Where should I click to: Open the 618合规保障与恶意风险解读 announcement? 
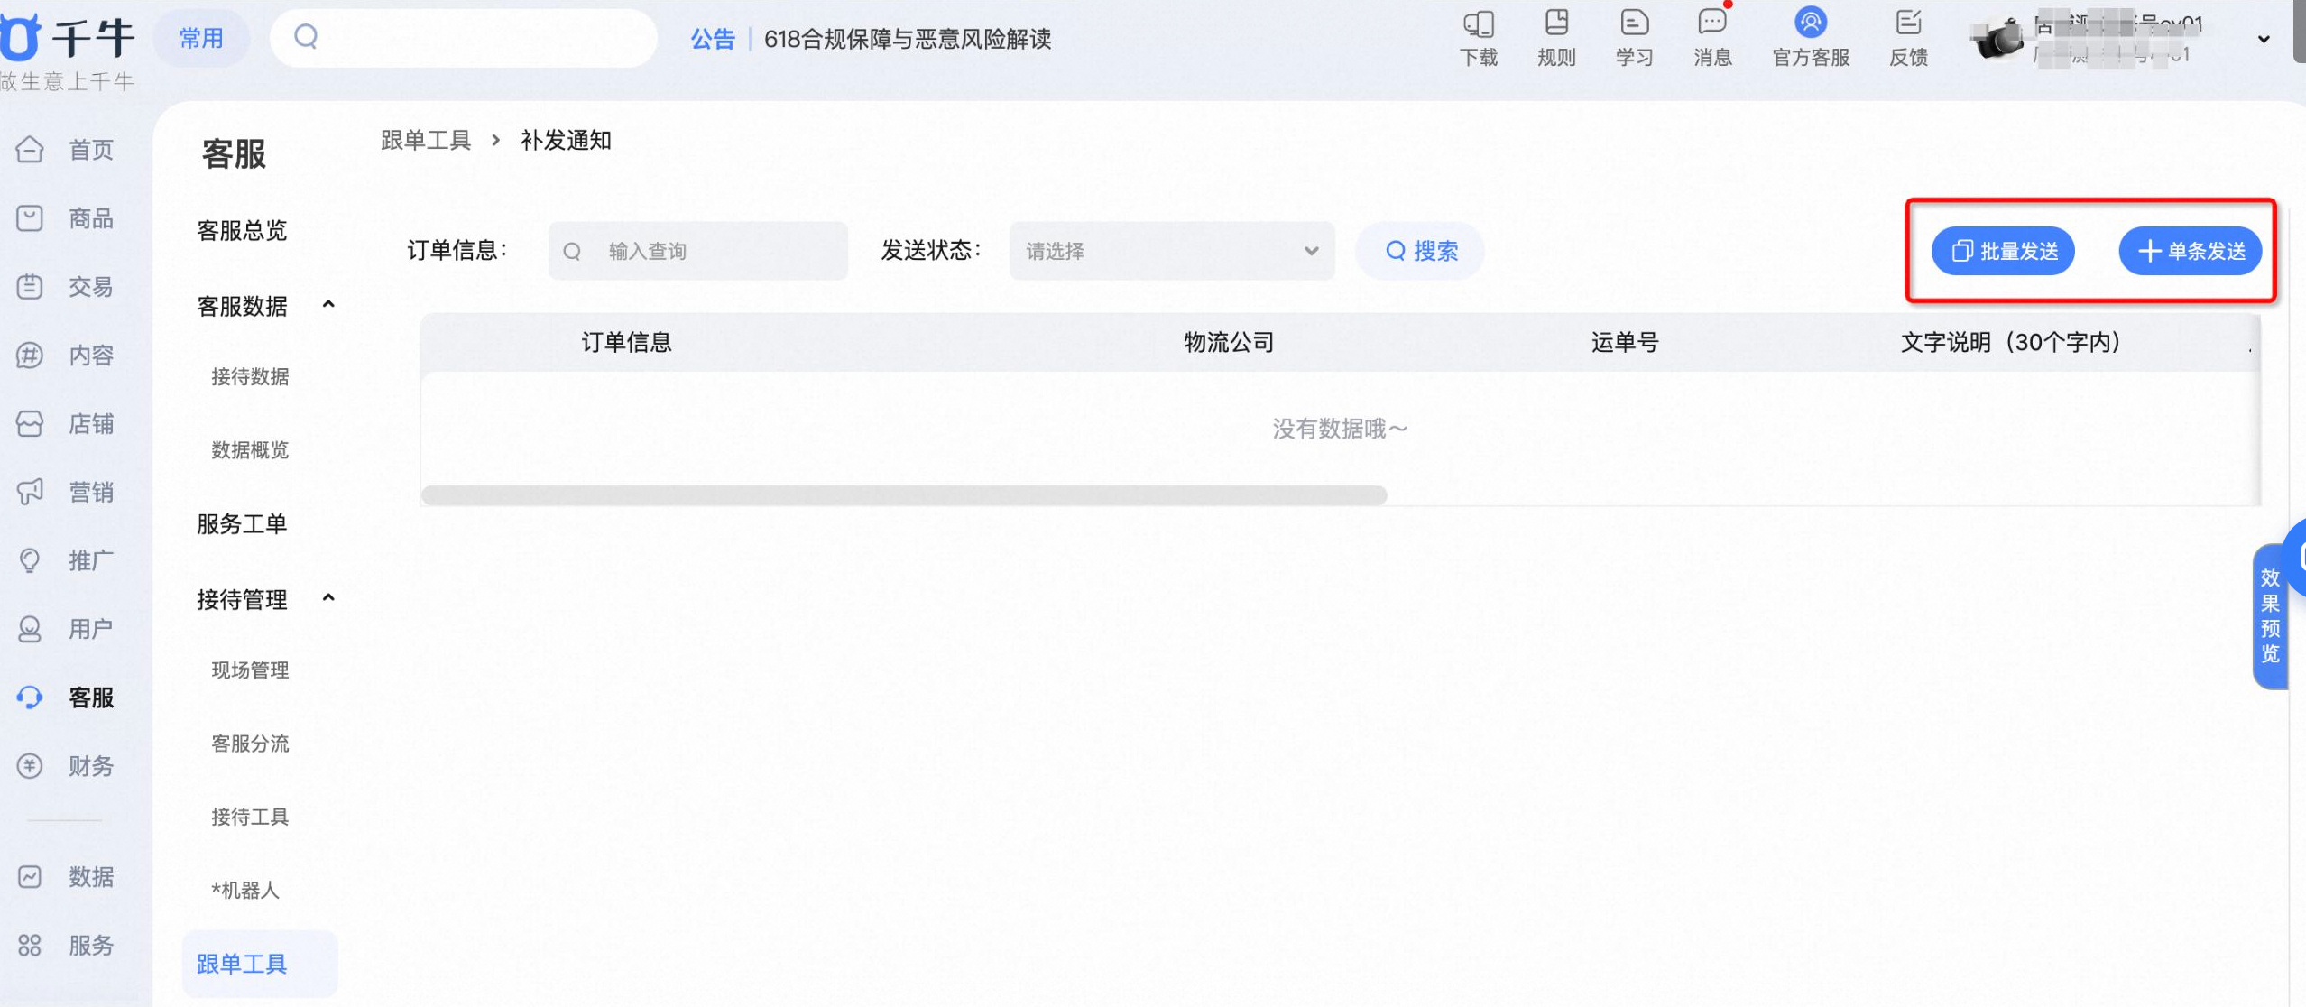908,39
